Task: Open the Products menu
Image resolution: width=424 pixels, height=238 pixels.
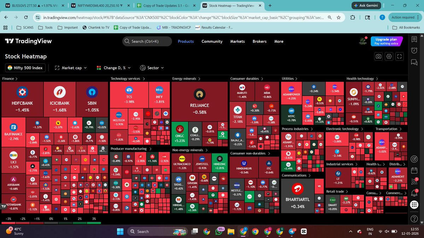Action: point(186,41)
